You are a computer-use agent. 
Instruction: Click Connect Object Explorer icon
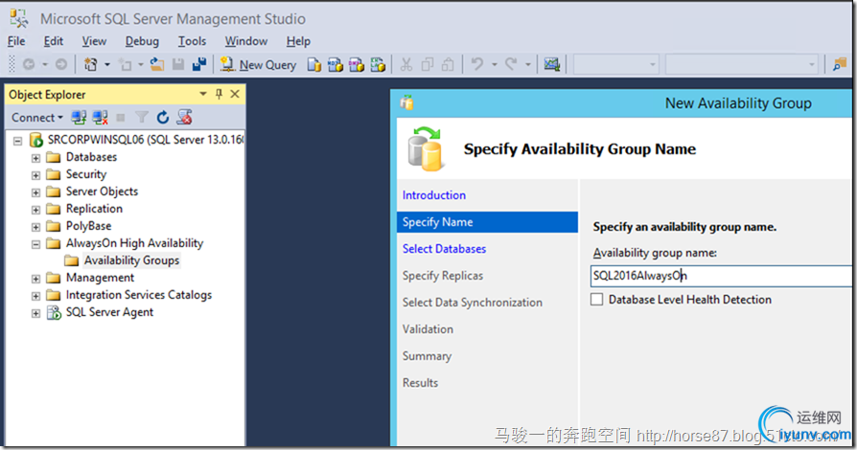[79, 118]
